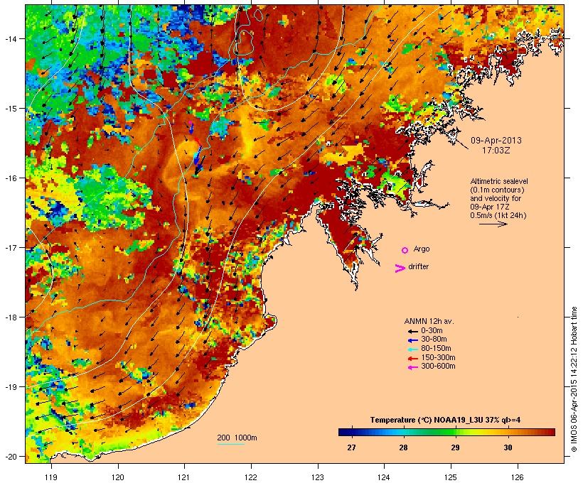Click the latitude axis label -17

10,247
